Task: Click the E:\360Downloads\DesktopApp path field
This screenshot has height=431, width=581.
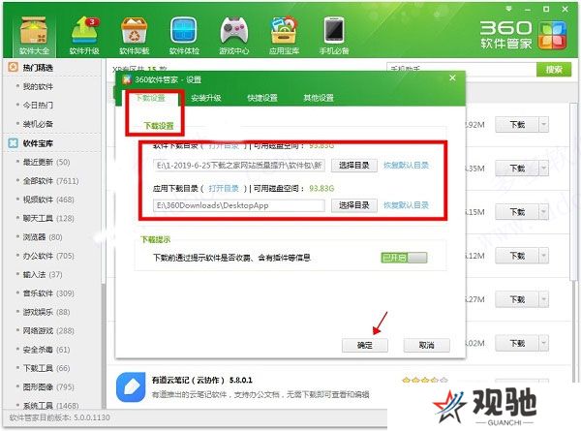Action: click(239, 205)
